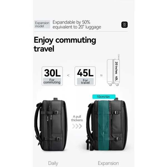The height and width of the screenshot is (167, 167).
Task: Click the Expansion caption text
Action: (x=108, y=163)
